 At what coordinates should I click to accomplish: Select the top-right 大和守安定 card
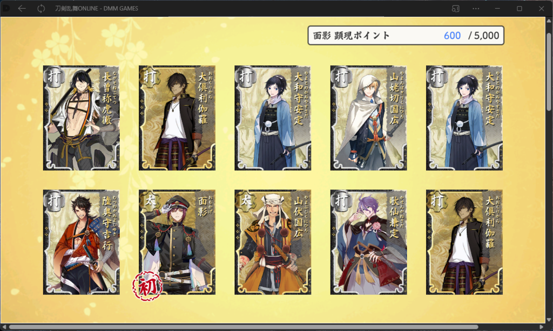[464, 118]
